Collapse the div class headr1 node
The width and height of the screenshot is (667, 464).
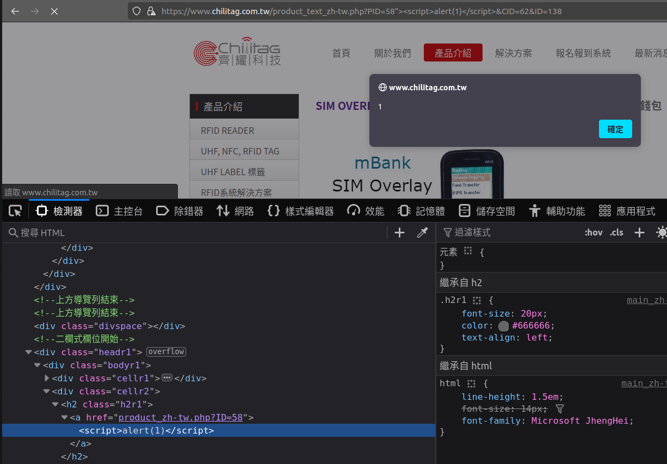tap(29, 352)
